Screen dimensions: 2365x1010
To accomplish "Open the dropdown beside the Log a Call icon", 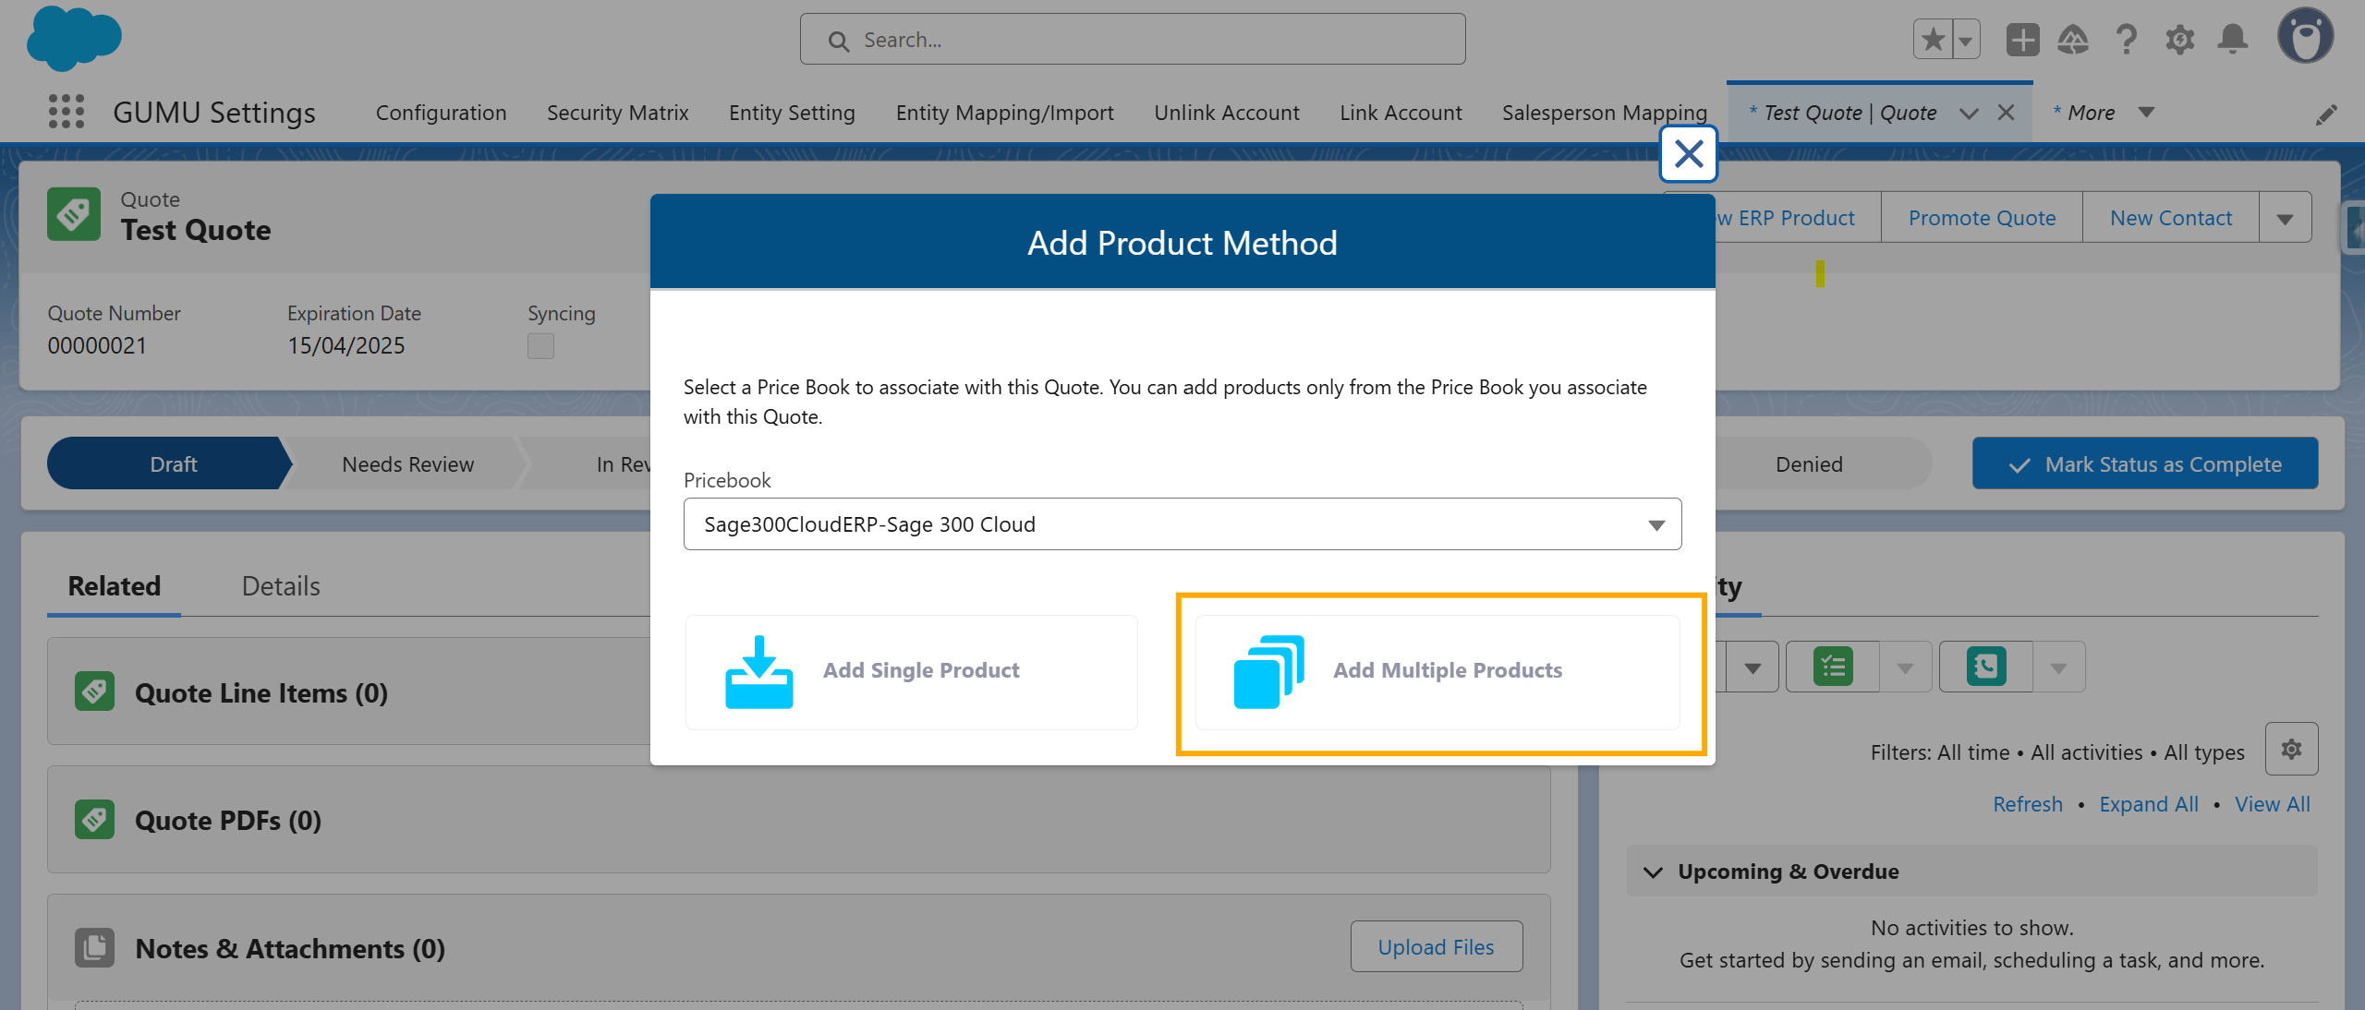I will pos(2058,667).
